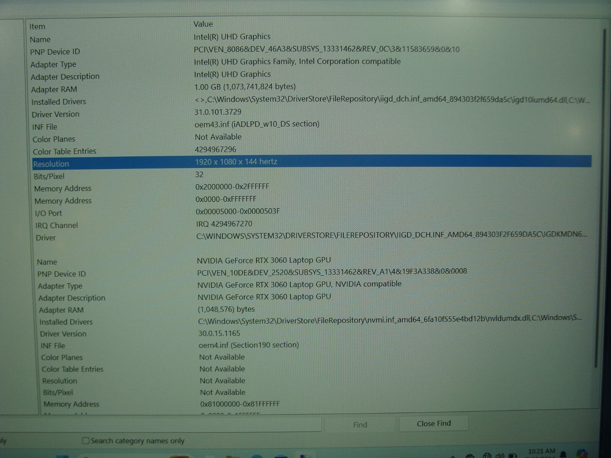Click the taskbar clock showing 10:21 AM
The height and width of the screenshot is (458, 611).
[541, 452]
